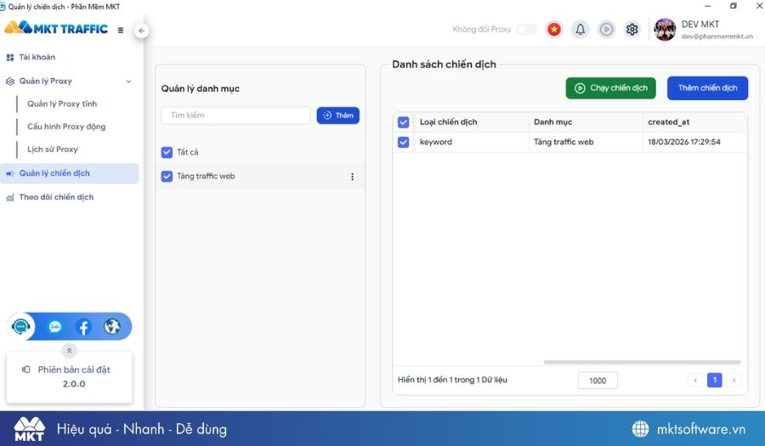This screenshot has height=446, width=765.
Task: Click the Quản lý Proxy layers icon
Action: 9,82
